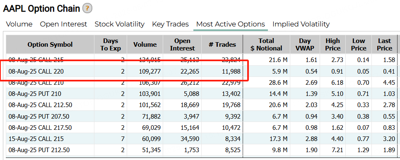Select the Stock Volatility tab

point(120,24)
